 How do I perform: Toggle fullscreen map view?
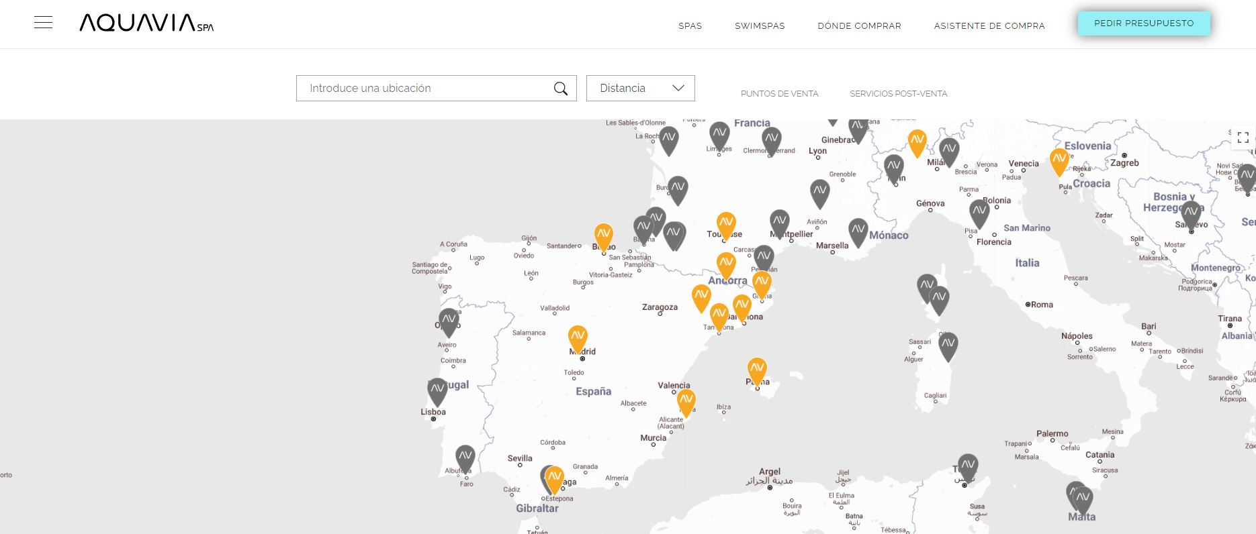click(x=1243, y=137)
